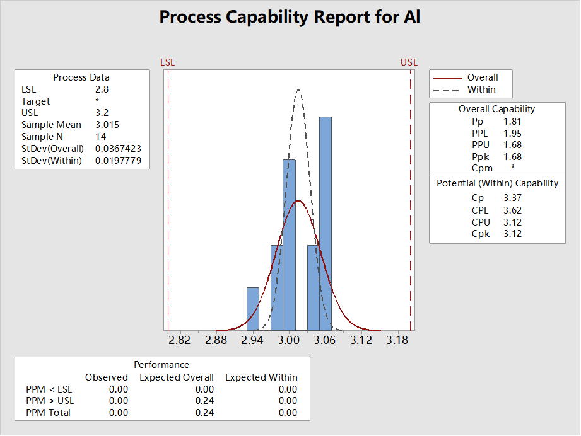Click the red dashed USL line
Image resolution: width=581 pixels, height=436 pixels.
tap(410, 200)
